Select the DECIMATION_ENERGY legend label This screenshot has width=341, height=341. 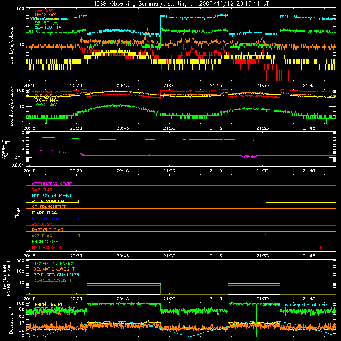55,263
